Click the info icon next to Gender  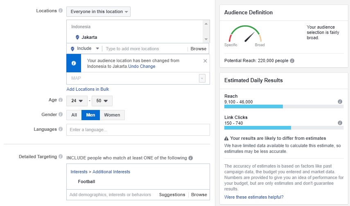pos(61,114)
